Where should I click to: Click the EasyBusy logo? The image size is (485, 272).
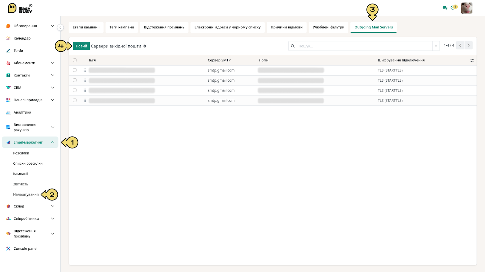pos(20,8)
